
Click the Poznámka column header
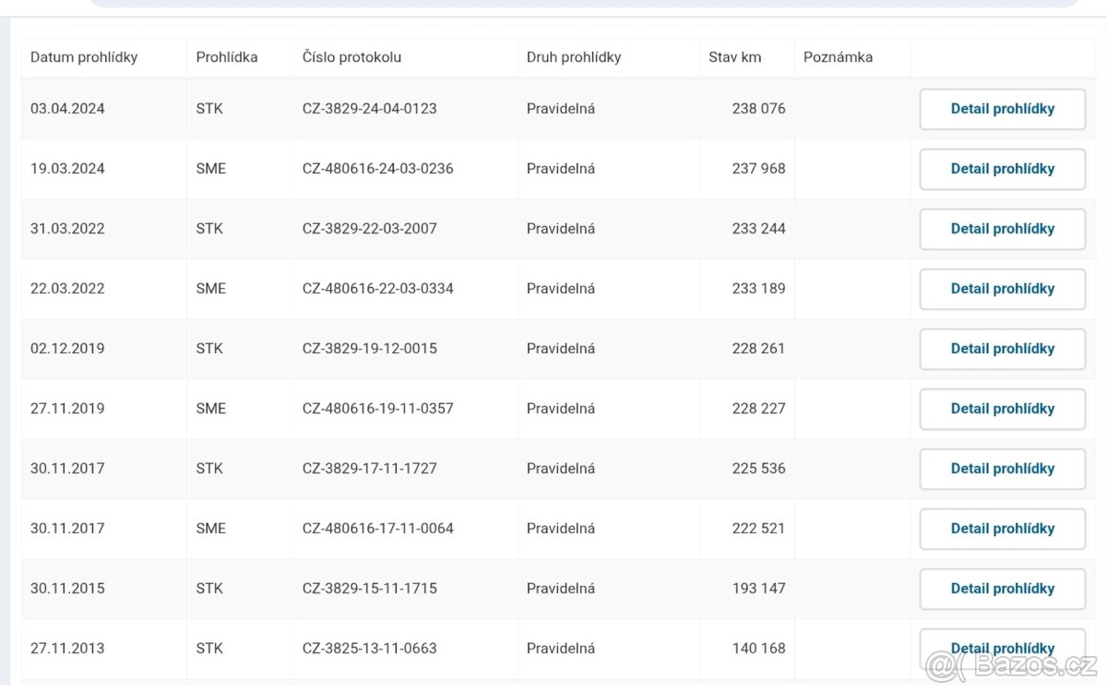pos(838,57)
